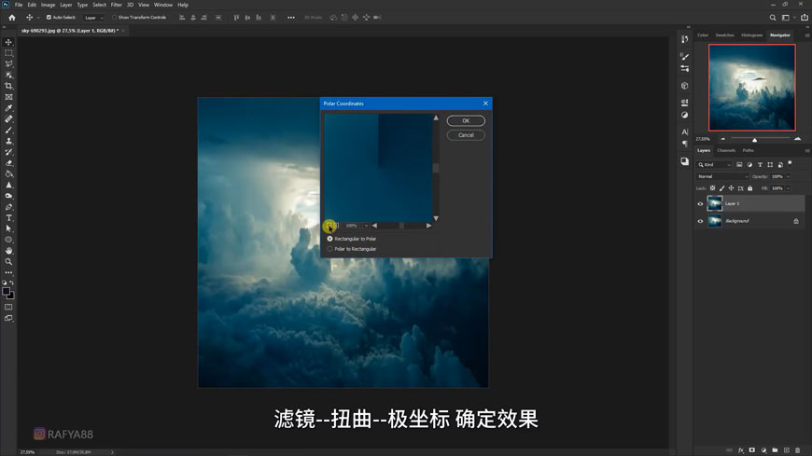Toggle the Auto-Select checkbox
Image resolution: width=812 pixels, height=456 pixels.
click(x=49, y=18)
